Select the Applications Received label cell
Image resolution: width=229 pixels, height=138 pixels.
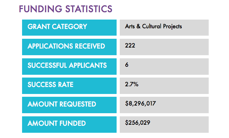click(x=69, y=47)
